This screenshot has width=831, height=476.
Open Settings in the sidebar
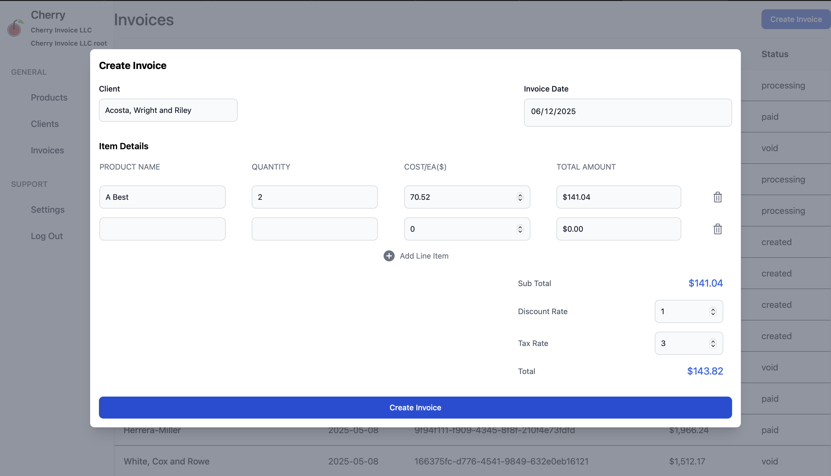(48, 210)
